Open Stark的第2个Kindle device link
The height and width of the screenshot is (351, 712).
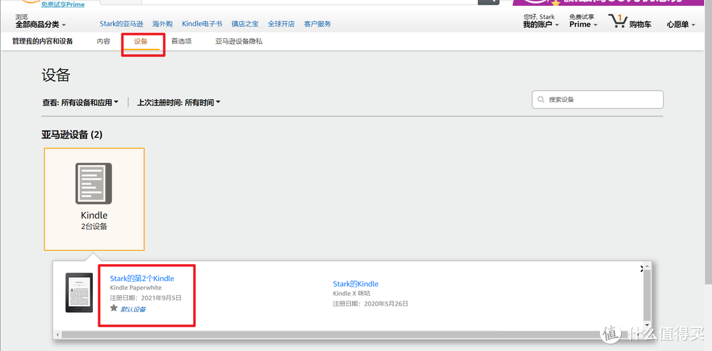pyautogui.click(x=142, y=279)
